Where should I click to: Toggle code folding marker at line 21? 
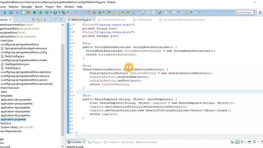[x=74, y=25]
